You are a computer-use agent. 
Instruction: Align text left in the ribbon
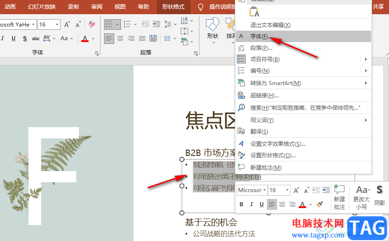pyautogui.click(x=109, y=38)
